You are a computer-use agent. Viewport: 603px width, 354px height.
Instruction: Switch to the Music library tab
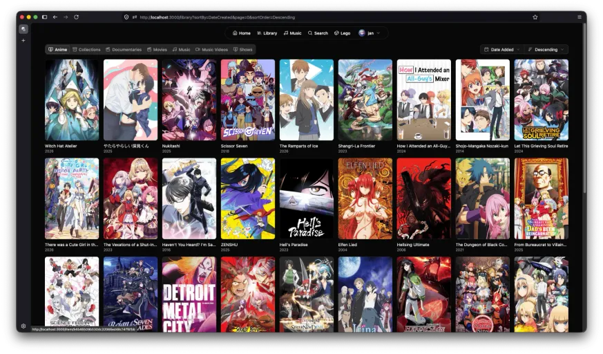181,50
